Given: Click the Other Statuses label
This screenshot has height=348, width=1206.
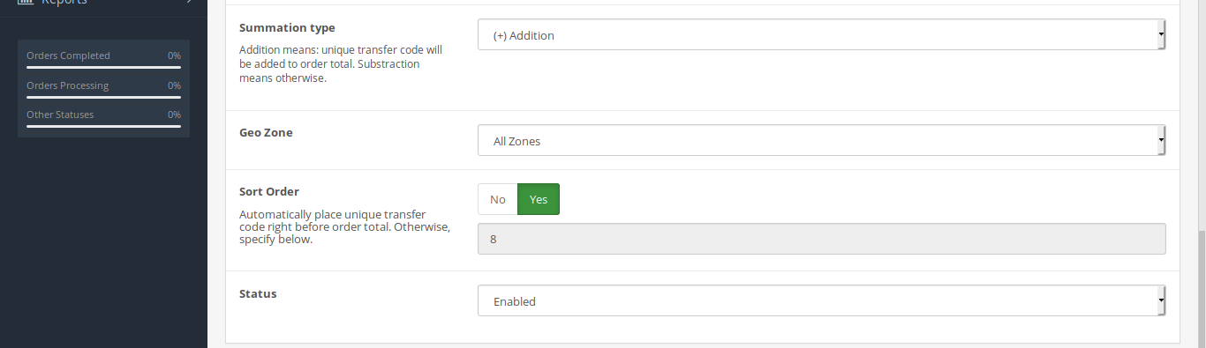Looking at the screenshot, I should click(x=60, y=115).
